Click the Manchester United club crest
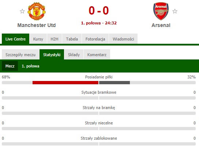The width and height of the screenshot is (199, 151). tap(37, 11)
